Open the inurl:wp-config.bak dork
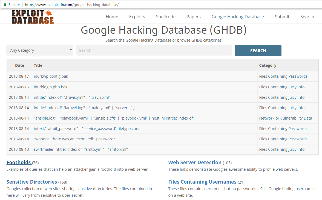The height and width of the screenshot is (200, 322). pos(51,76)
